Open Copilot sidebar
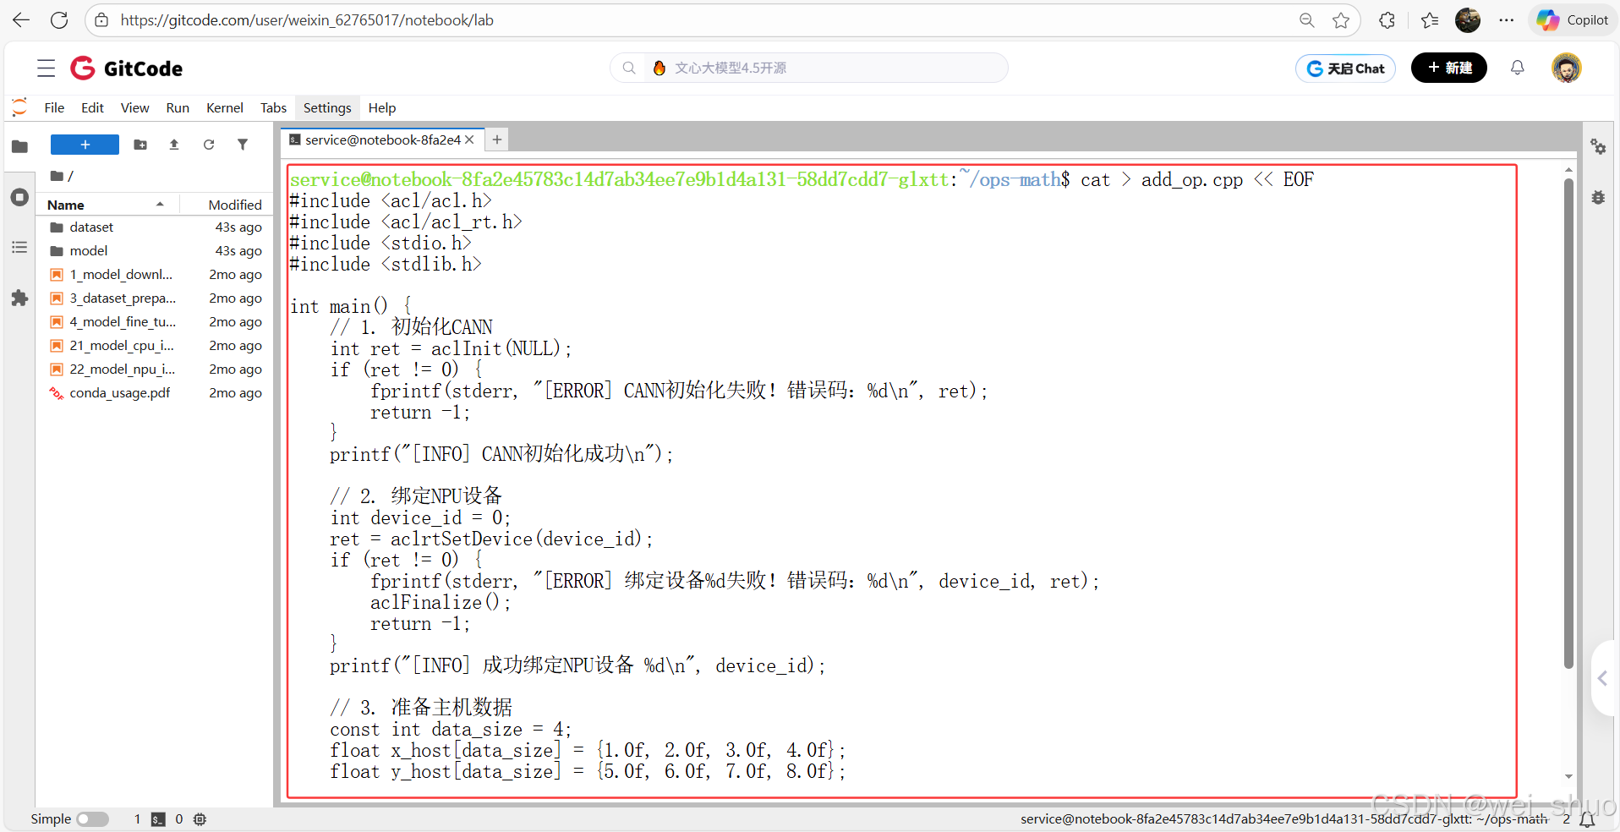The width and height of the screenshot is (1620, 832). click(x=1573, y=20)
